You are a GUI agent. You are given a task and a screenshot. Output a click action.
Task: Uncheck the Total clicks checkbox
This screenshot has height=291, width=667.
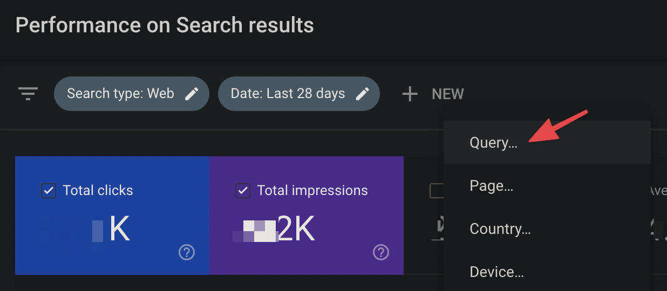click(x=49, y=190)
